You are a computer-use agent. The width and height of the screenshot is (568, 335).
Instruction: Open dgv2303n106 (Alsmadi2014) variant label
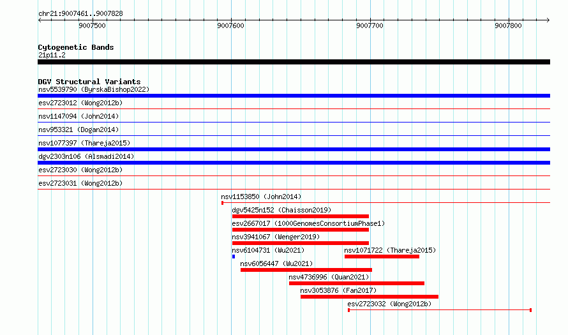click(x=86, y=156)
